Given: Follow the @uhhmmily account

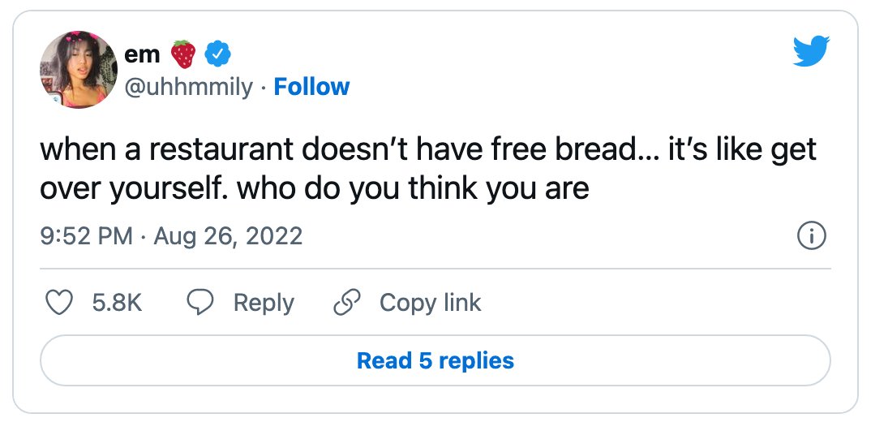Looking at the screenshot, I should 311,87.
